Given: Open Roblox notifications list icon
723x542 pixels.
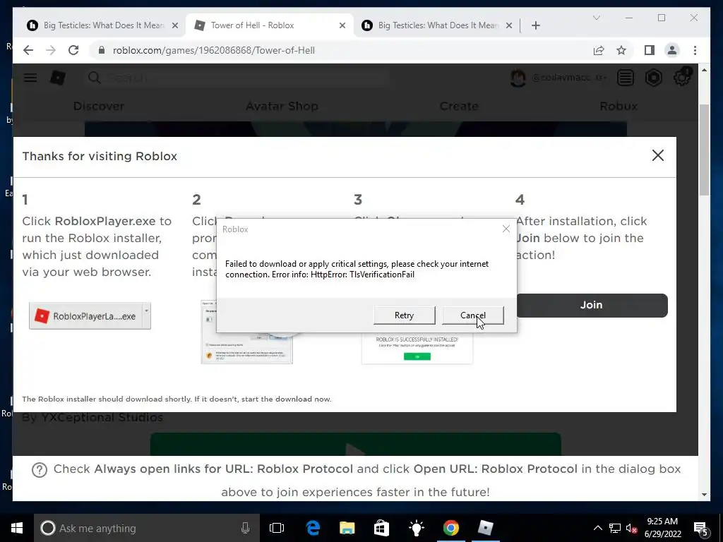Looking at the screenshot, I should pyautogui.click(x=626, y=78).
